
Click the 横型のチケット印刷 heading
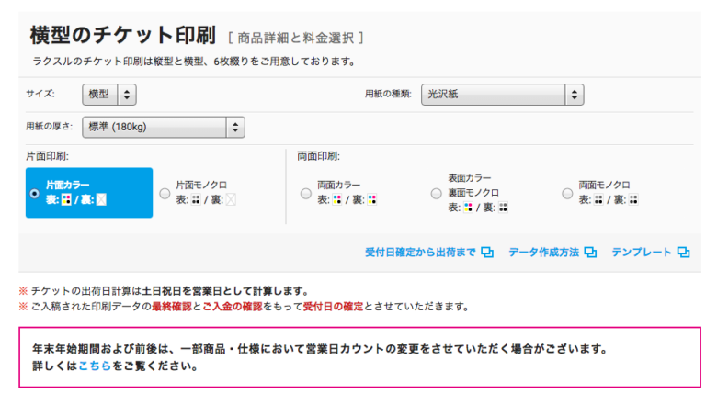(122, 36)
